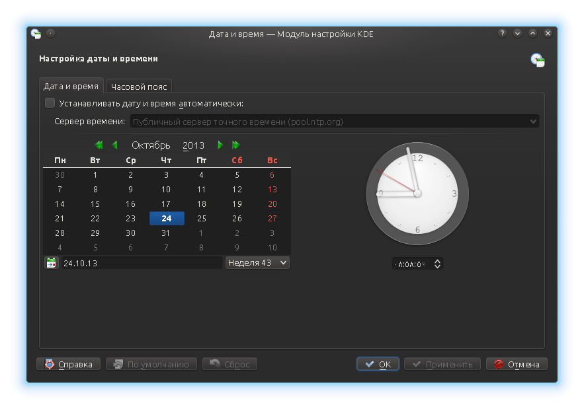Jump to previous year with double-left arrow
This screenshot has width=584, height=409.
click(99, 145)
